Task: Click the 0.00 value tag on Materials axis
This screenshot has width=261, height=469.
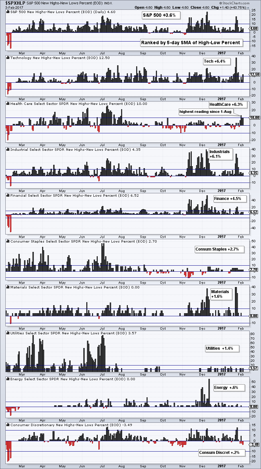Action: [254, 316]
